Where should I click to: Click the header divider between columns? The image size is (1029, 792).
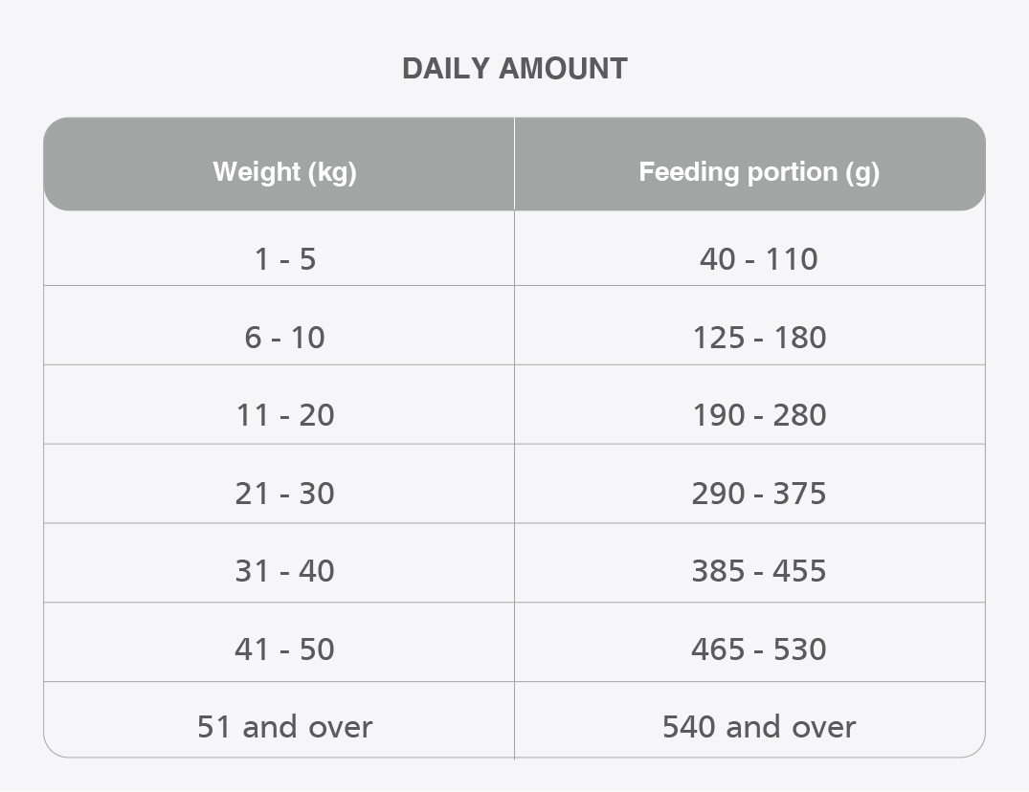click(x=515, y=164)
